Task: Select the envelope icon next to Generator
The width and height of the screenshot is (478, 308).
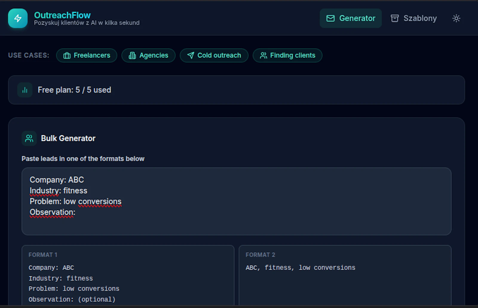Action: (x=330, y=18)
